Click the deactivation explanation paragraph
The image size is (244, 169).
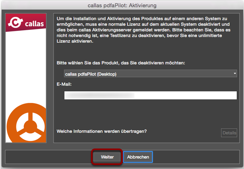[x=143, y=30]
